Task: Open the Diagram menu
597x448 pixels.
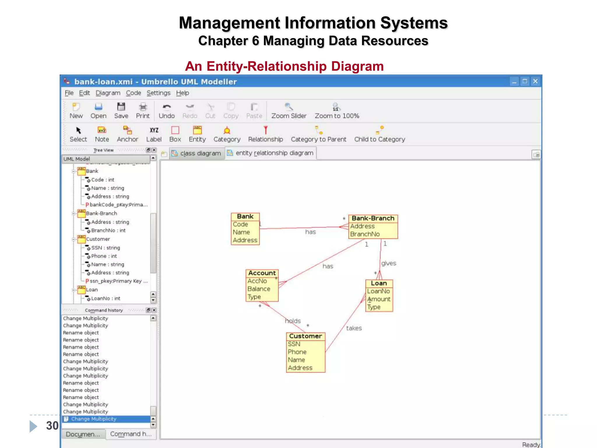Action: [108, 93]
